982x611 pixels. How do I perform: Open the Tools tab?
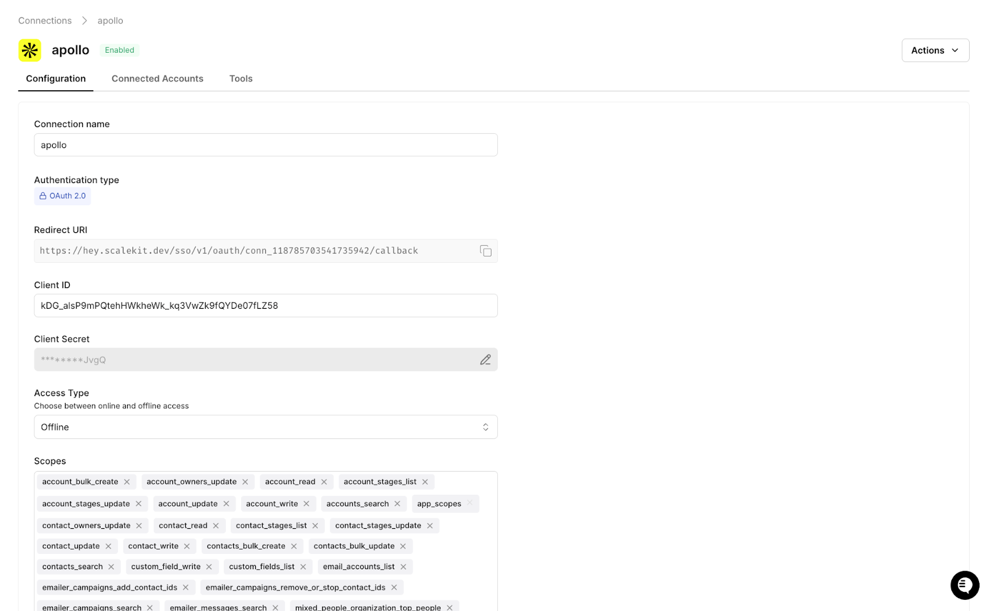(241, 79)
